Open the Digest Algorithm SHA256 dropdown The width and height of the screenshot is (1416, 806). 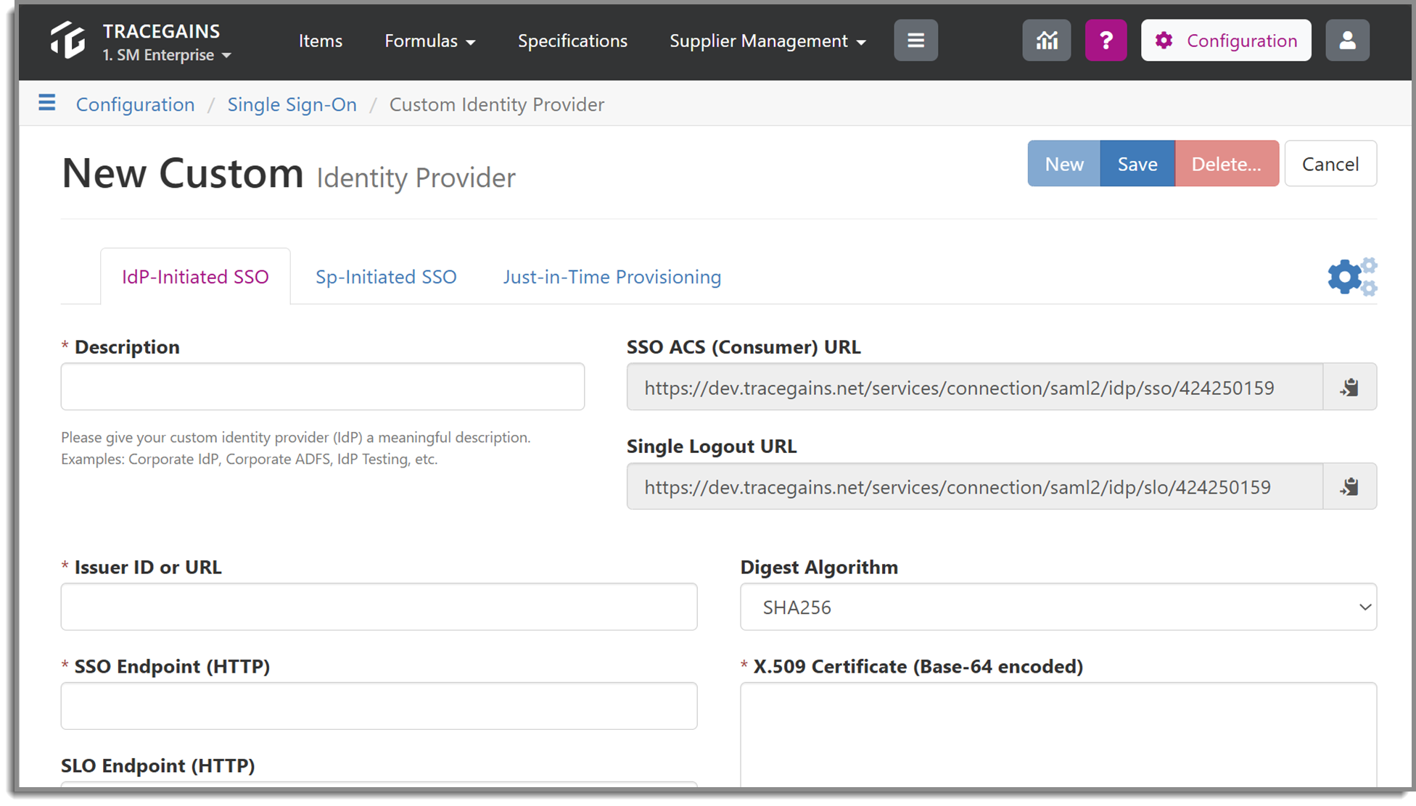coord(1058,607)
